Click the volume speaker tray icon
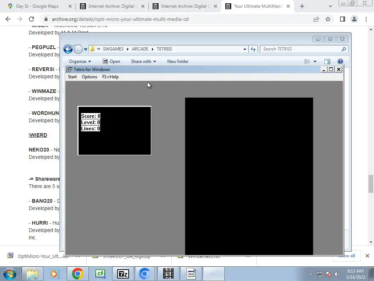Viewport: 374px width, 281px height. click(x=337, y=274)
